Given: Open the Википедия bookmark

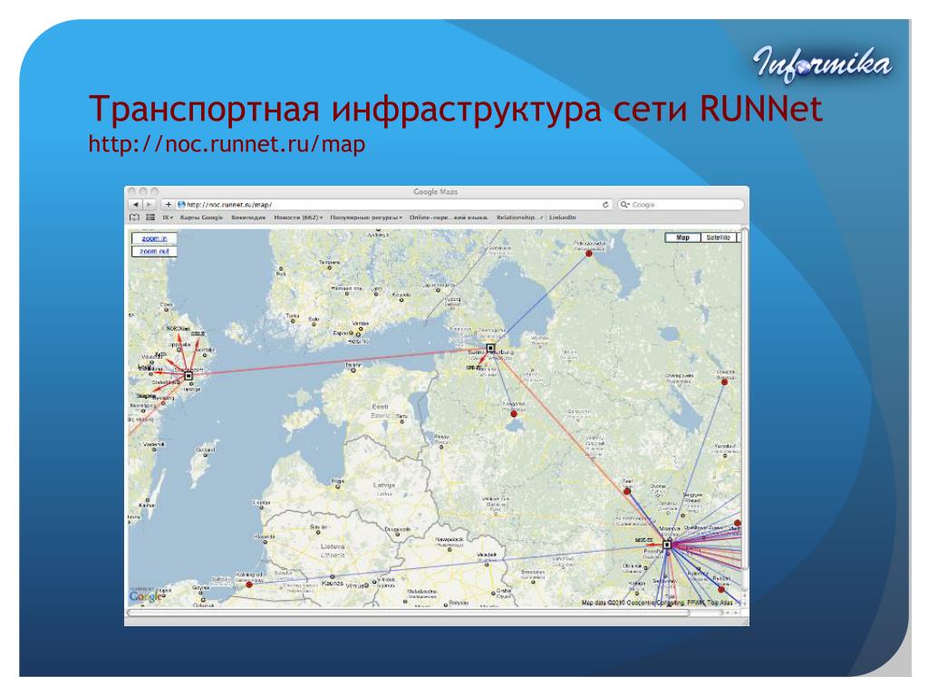Looking at the screenshot, I should pos(248,217).
